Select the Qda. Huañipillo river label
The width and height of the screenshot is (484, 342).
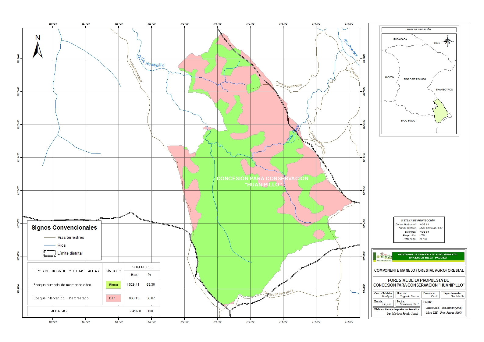click(151, 61)
